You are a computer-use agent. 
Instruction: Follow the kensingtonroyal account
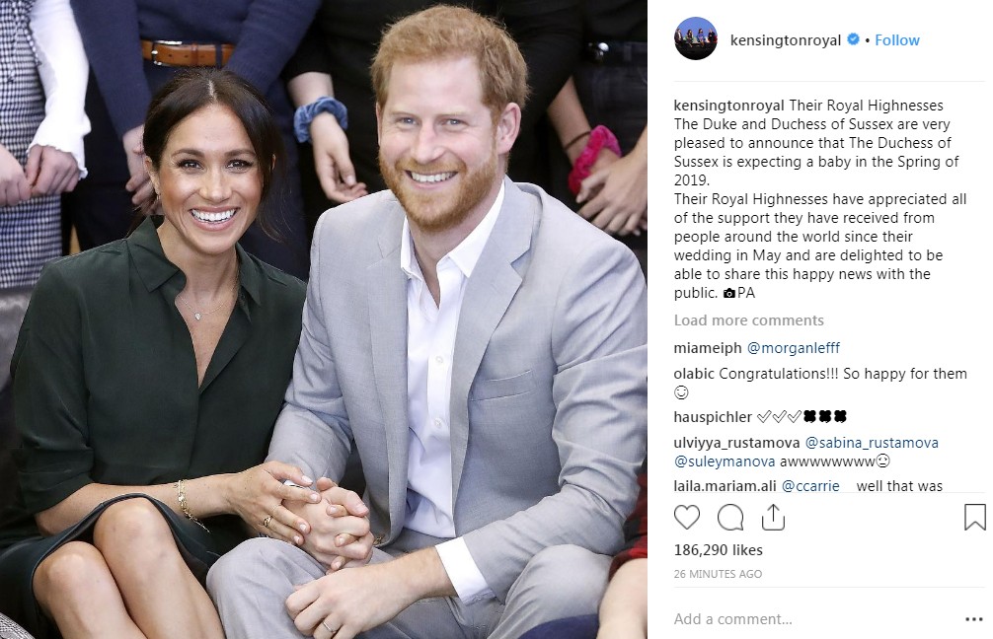point(896,39)
